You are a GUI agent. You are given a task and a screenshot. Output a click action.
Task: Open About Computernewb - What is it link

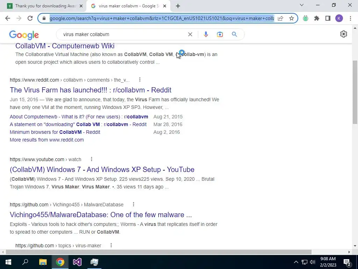point(79,117)
